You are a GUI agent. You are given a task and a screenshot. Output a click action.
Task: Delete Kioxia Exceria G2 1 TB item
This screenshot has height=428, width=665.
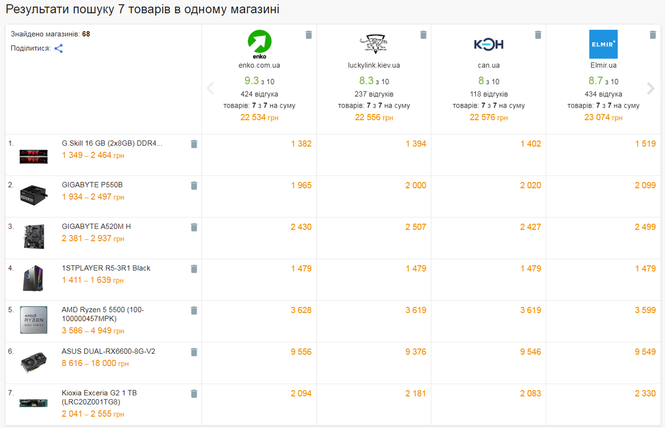194,394
